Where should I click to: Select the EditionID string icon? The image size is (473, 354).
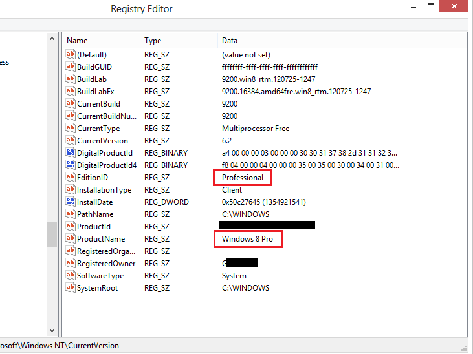pos(71,178)
